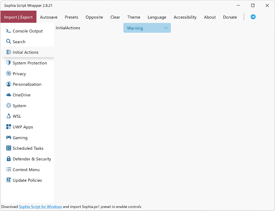Select Personalization in the sidebar
The height and width of the screenshot is (211, 275).
tap(27, 84)
